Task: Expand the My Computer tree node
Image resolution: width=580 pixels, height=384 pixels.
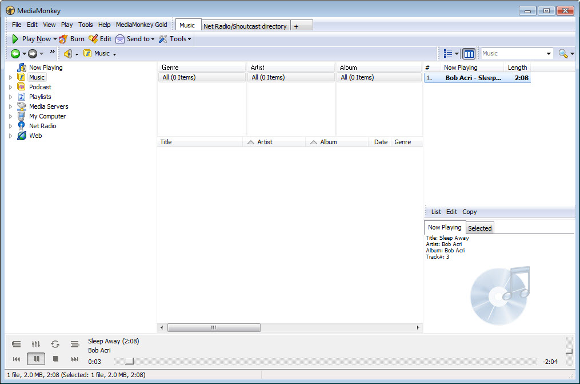Action: coord(11,116)
